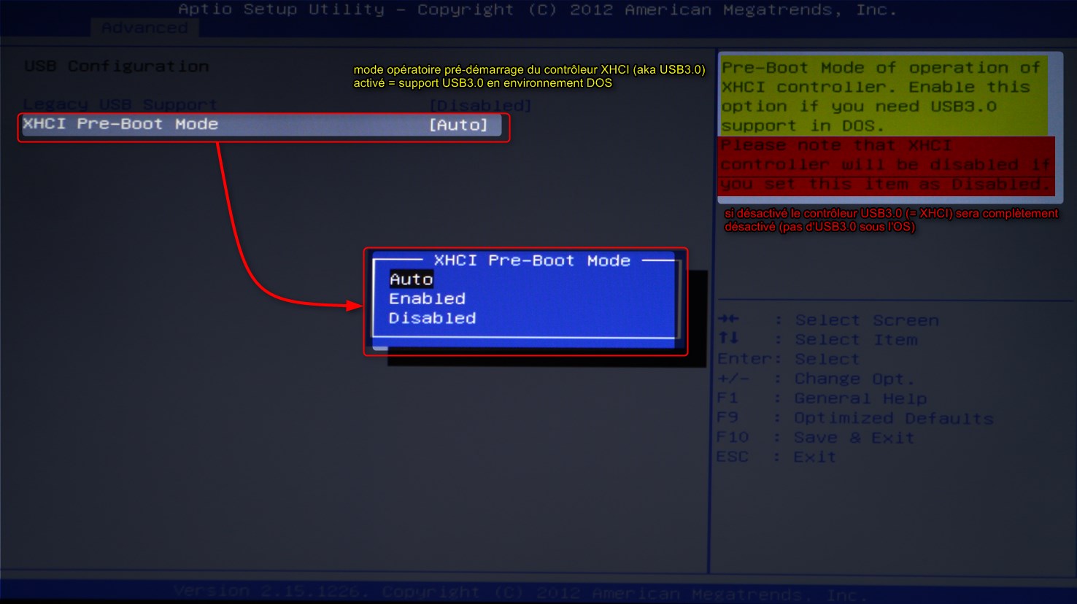Select the XHCI Pre-Boot Mode setting label

pos(120,124)
